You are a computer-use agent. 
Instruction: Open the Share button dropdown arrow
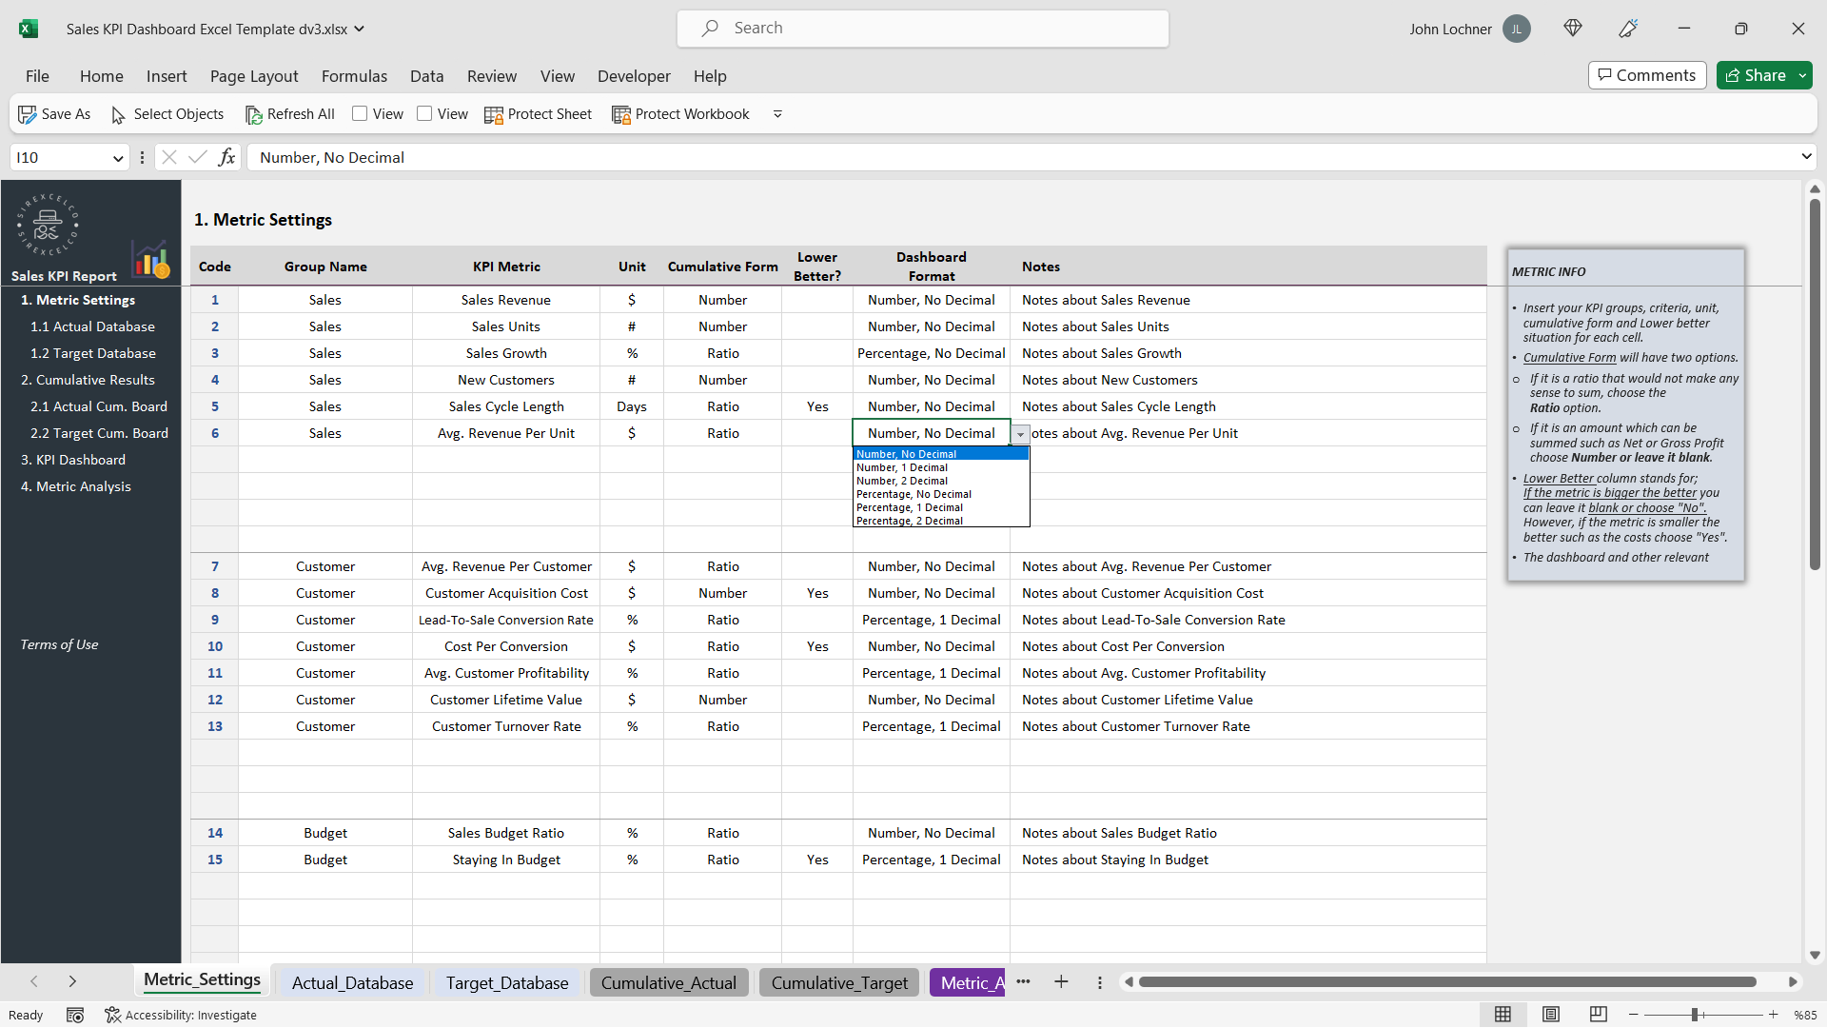[x=1802, y=75]
